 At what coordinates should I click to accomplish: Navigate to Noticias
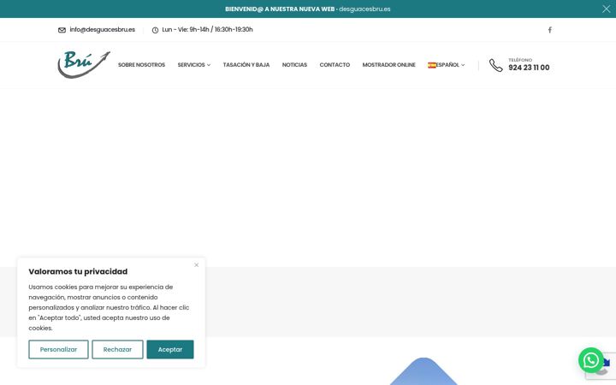(294, 65)
